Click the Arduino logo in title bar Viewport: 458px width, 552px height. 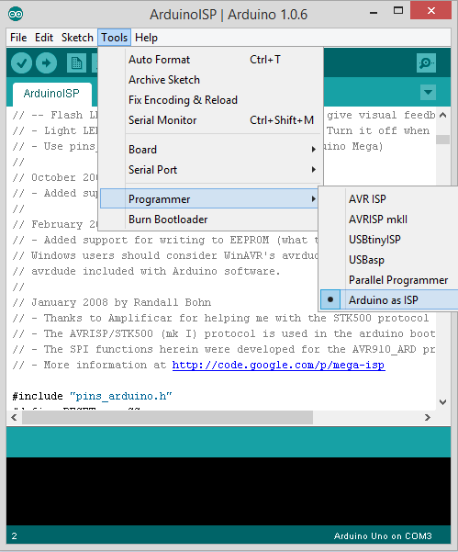coord(16,14)
